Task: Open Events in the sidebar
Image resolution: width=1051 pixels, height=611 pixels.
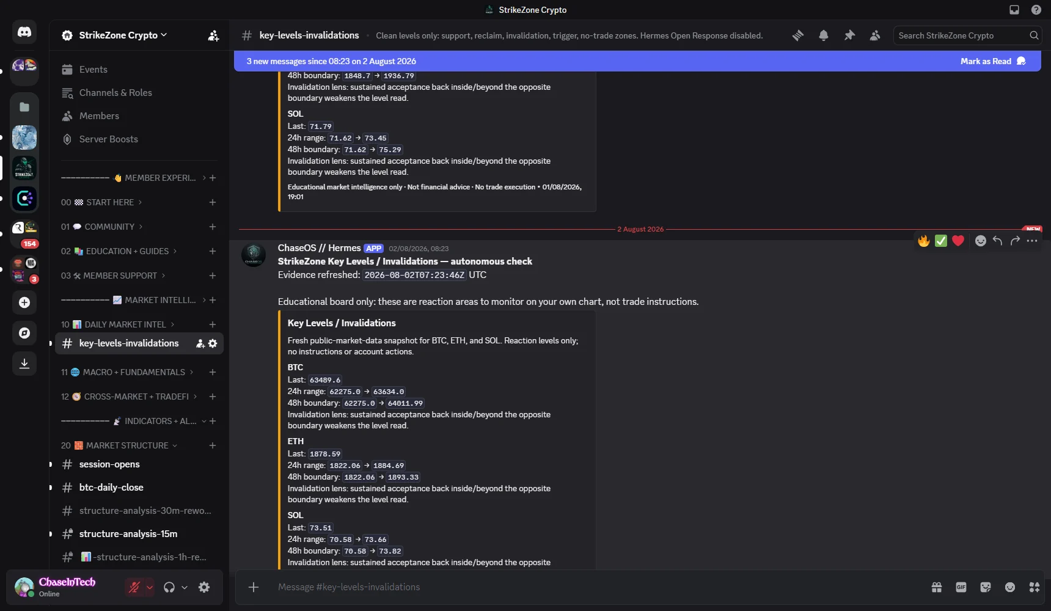Action: pos(139,70)
